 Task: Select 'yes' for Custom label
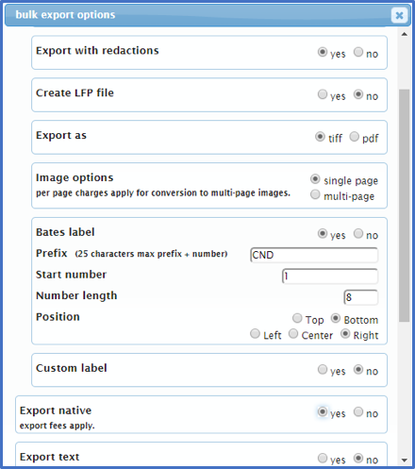323,369
